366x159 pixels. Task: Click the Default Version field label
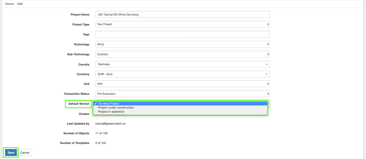click(79, 104)
